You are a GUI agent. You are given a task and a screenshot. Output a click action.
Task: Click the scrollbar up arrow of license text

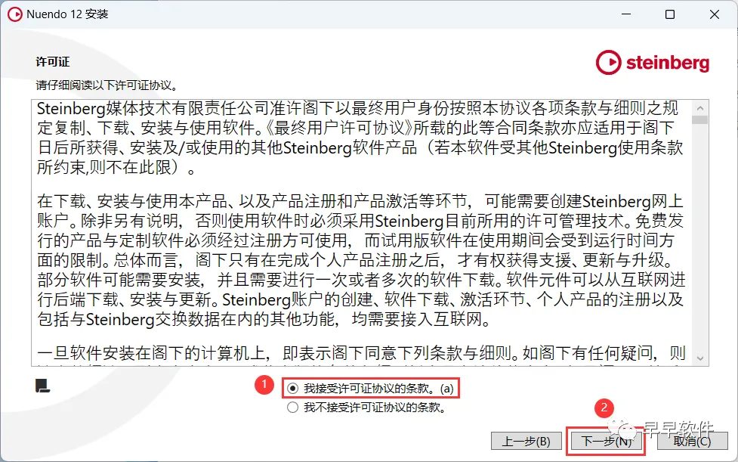[x=700, y=108]
